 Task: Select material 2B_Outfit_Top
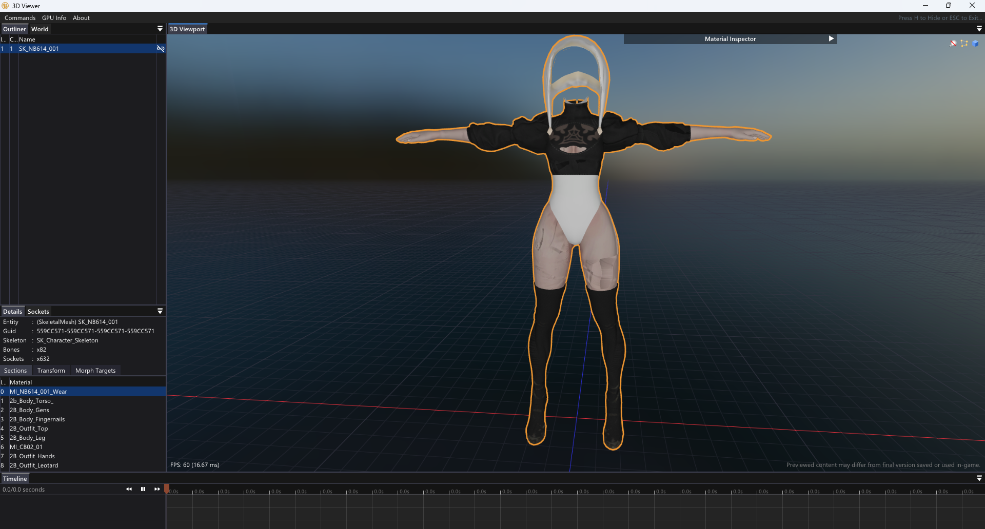(83, 429)
